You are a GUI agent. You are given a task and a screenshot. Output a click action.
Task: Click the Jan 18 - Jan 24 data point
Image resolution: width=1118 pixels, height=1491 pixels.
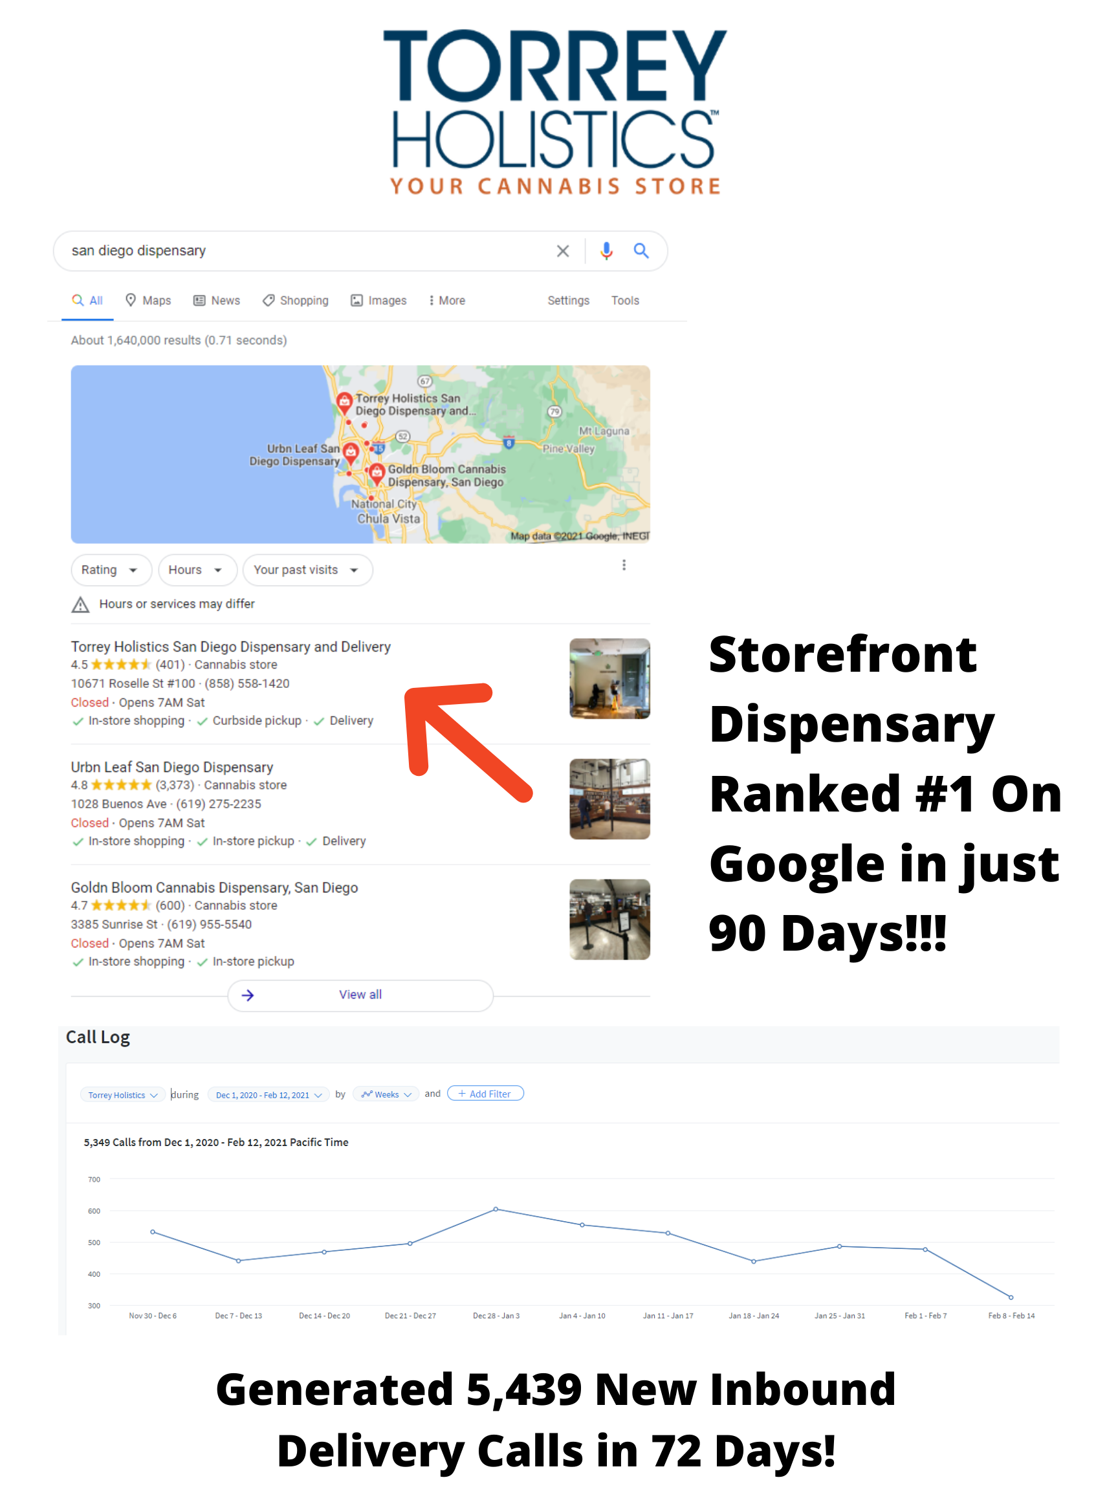[754, 1262]
